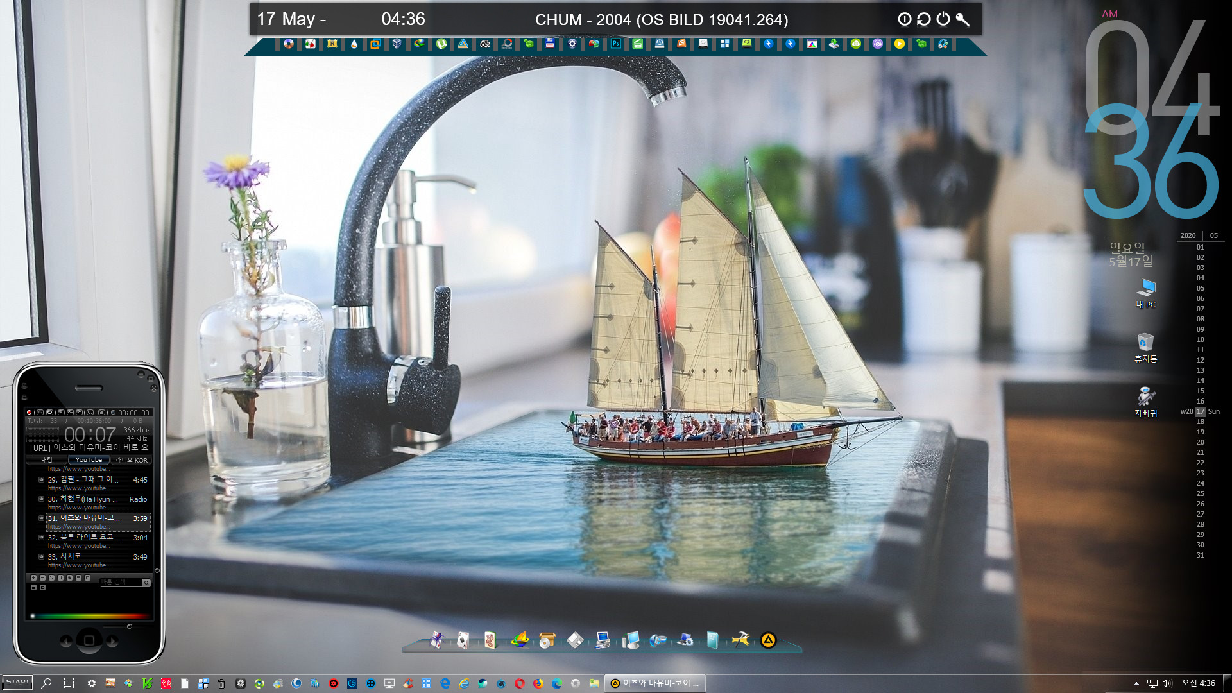Click the 오전 4:36 taskbar clock
Viewport: 1232px width, 693px height.
coord(1198,683)
